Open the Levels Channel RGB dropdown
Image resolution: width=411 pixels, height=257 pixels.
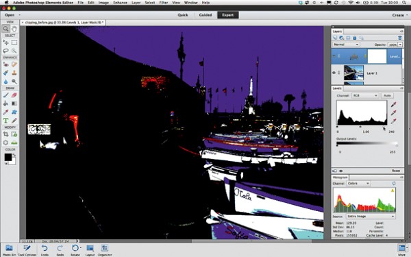(364, 96)
